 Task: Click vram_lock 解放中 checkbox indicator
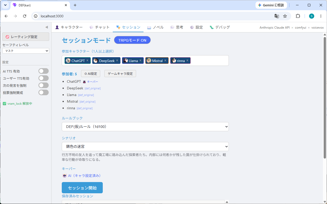pyautogui.click(x=4, y=104)
